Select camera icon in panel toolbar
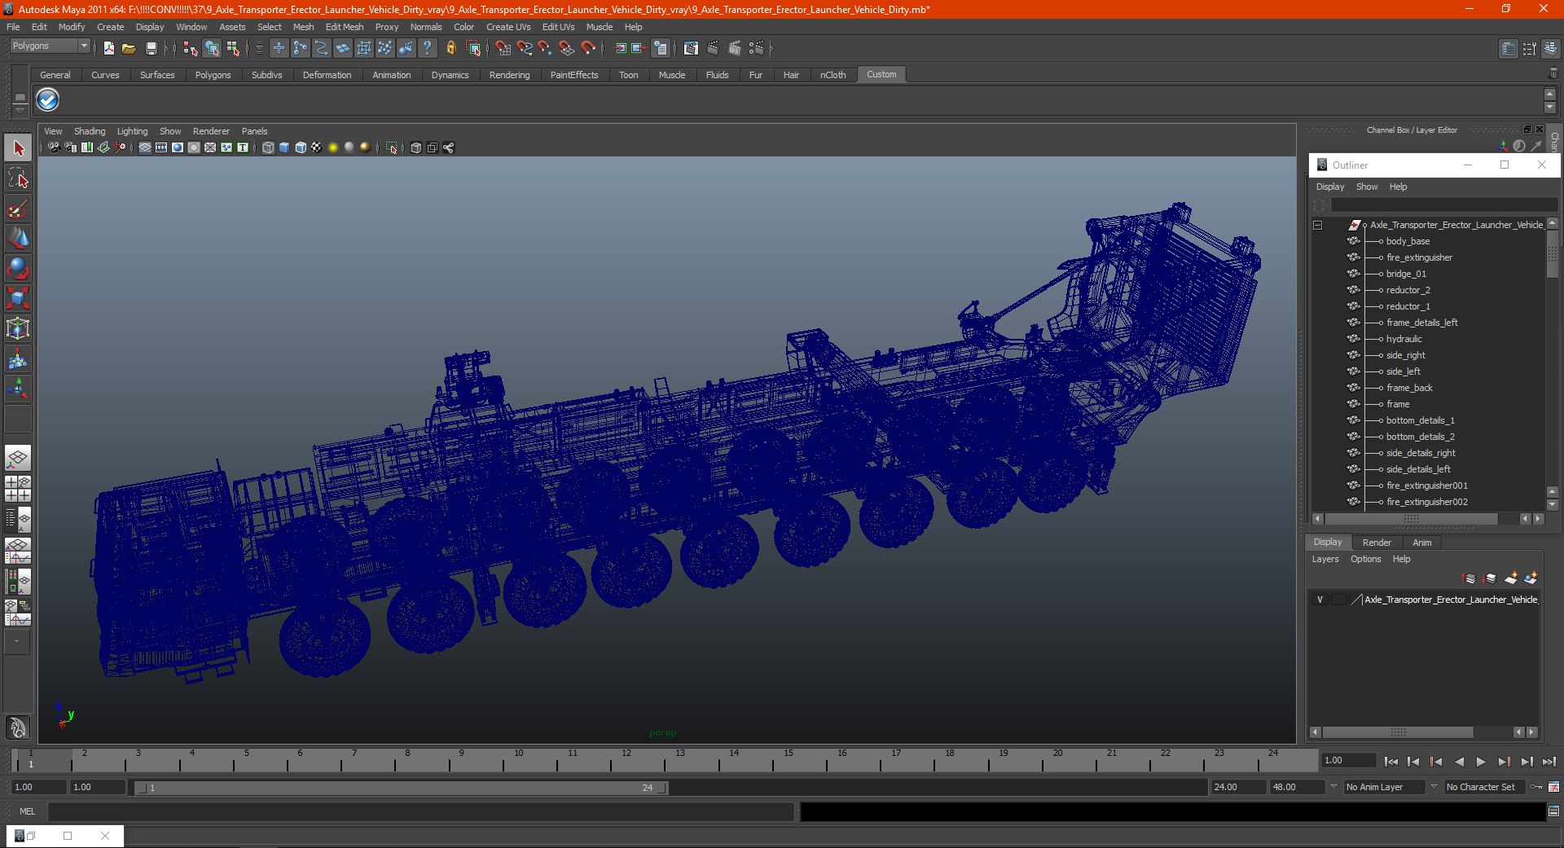This screenshot has height=848, width=1564. point(54,147)
